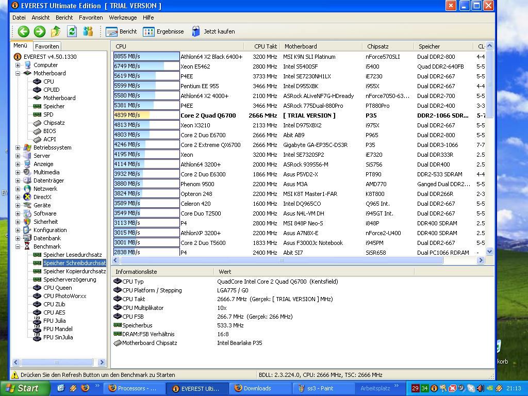Switch to the Menü tab in sidebar
528x396 pixels.
pos(21,45)
